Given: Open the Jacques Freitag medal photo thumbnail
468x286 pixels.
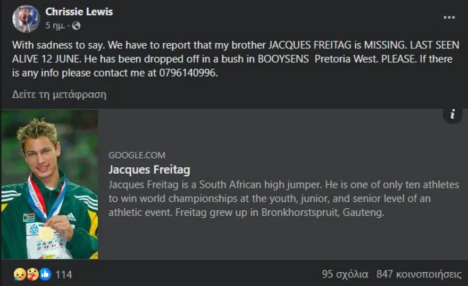Looking at the screenshot, I should click(49, 184).
